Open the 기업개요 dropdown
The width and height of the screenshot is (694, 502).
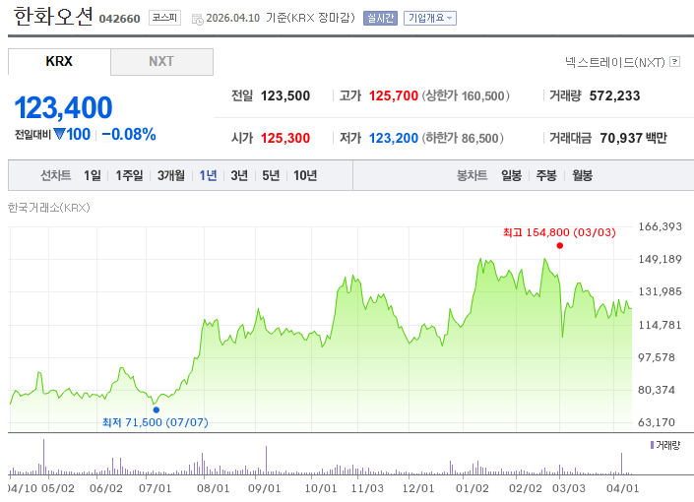click(430, 18)
